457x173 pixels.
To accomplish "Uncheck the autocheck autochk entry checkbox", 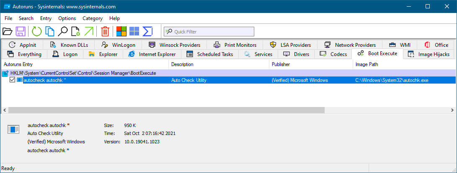I will [x=12, y=80].
